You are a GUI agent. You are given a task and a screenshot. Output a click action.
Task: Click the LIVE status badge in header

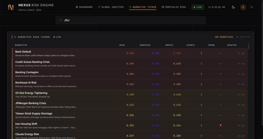pyautogui.click(x=198, y=7)
